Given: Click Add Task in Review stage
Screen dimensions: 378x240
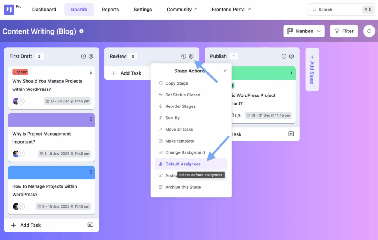Looking at the screenshot, I should click(x=127, y=73).
